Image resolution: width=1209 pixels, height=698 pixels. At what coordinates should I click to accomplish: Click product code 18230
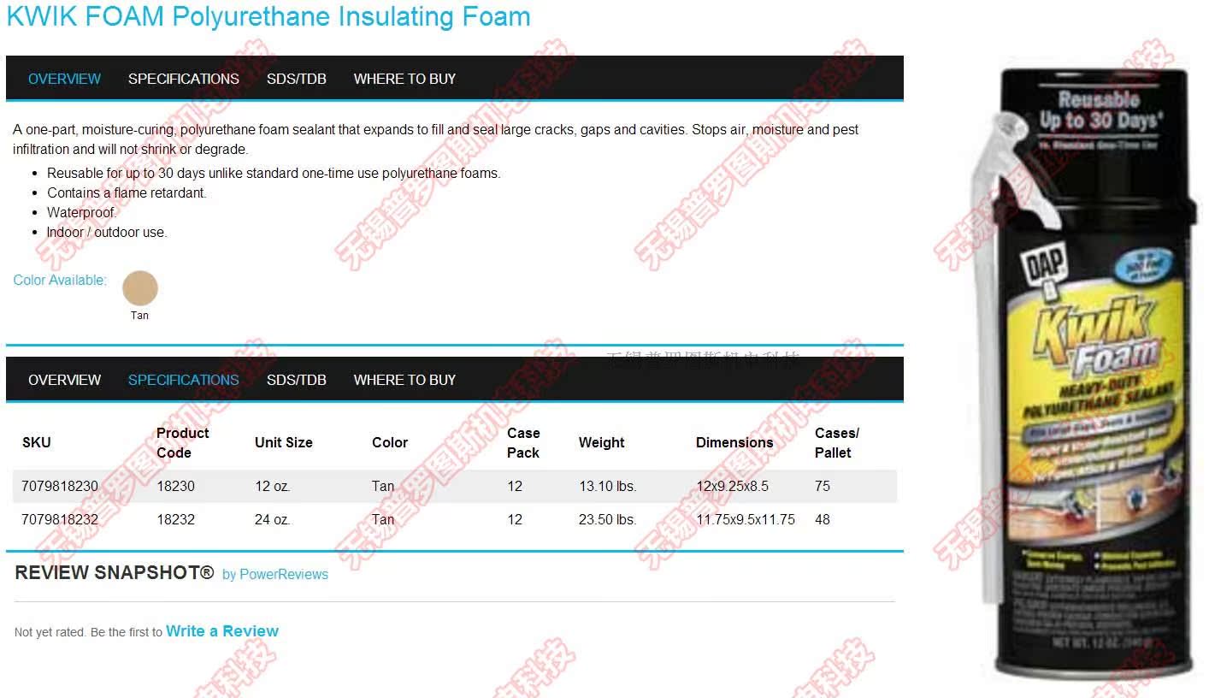coord(175,486)
